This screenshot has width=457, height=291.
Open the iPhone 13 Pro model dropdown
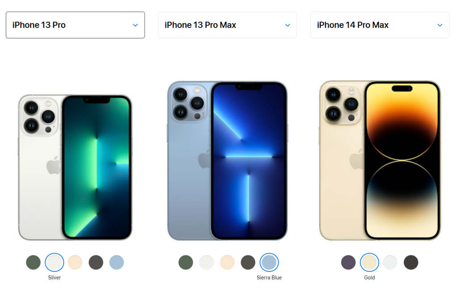(75, 25)
